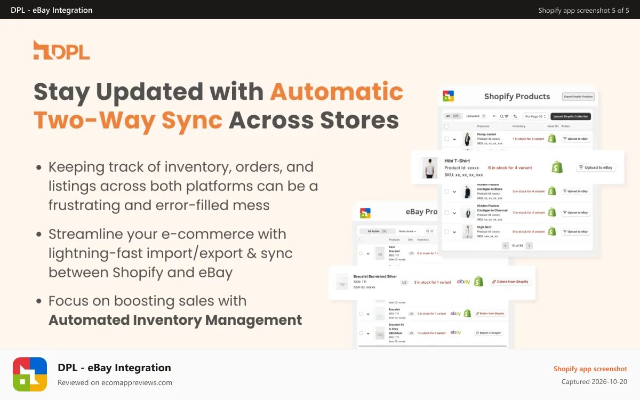Expand the Cardigan in Charcoal row chevron

[454, 213]
